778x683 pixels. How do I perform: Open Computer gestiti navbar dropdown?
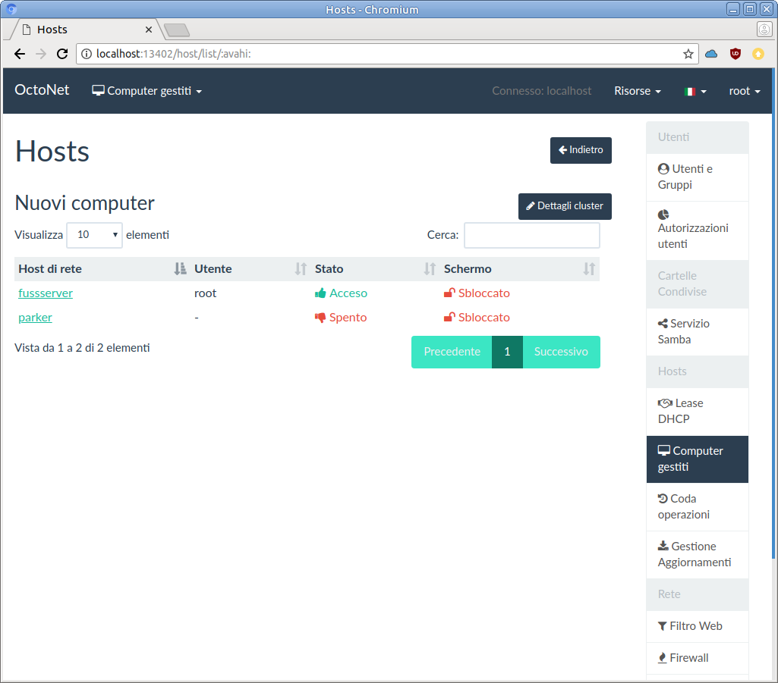(x=146, y=91)
